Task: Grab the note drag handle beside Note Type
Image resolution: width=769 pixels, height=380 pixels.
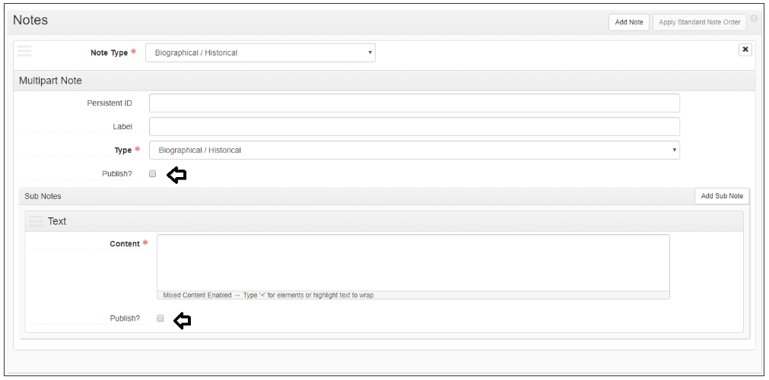Action: pos(24,50)
